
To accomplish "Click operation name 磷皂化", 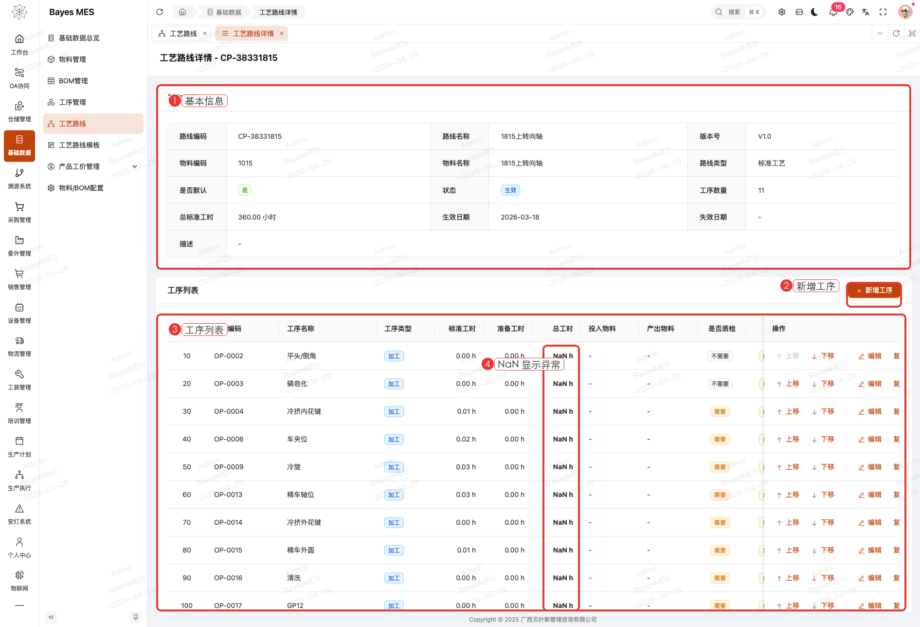I will coord(297,384).
